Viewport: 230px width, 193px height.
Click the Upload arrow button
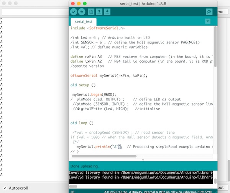82,12
